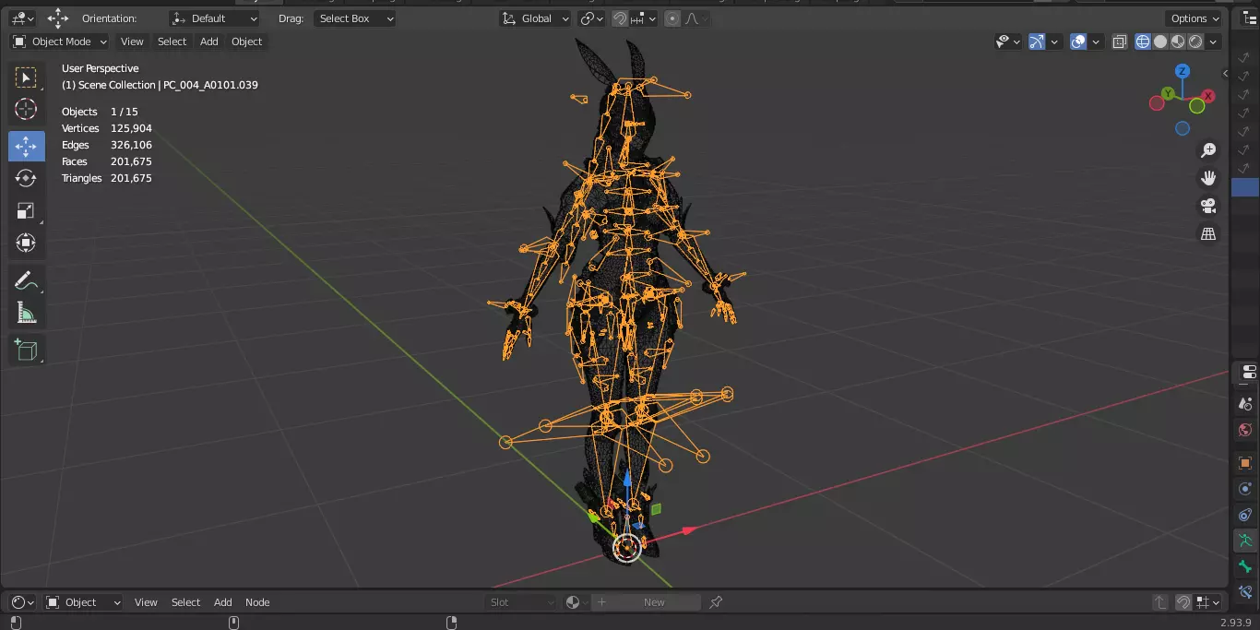1260x630 pixels.
Task: Open the Object Mode dropdown
Action: pyautogui.click(x=60, y=42)
